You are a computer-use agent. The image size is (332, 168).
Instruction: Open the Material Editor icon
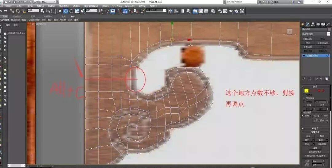pos(213,11)
